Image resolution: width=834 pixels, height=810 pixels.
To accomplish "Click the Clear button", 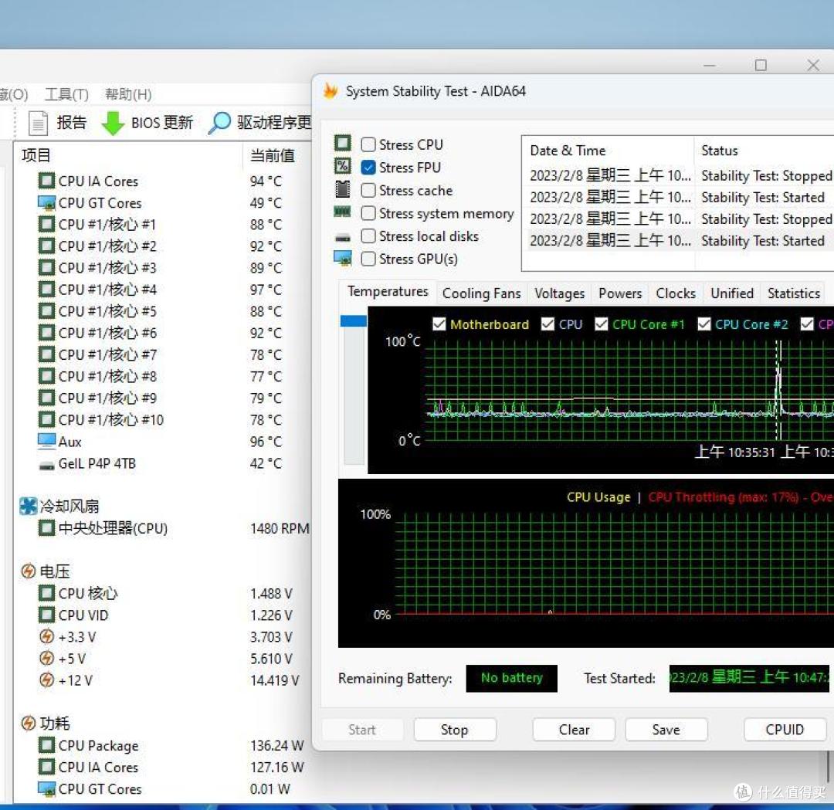I will (574, 730).
